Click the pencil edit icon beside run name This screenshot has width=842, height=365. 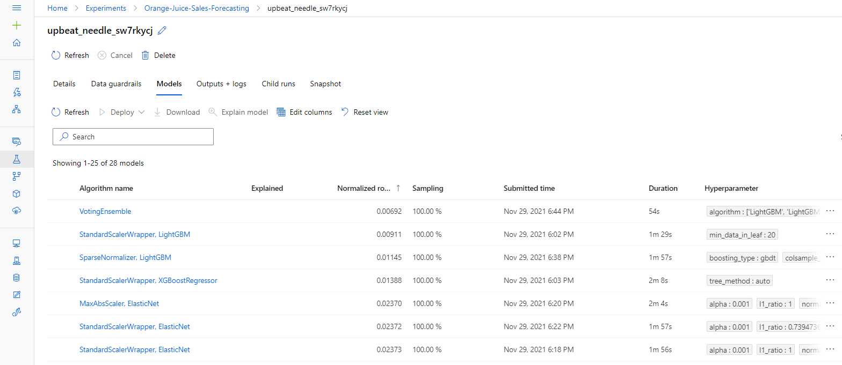pos(162,31)
